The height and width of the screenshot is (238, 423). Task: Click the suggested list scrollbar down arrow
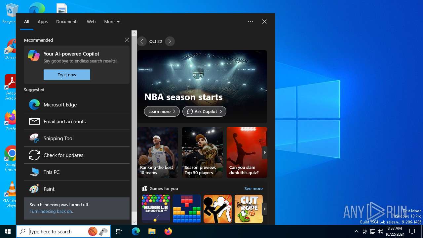[x=134, y=222]
